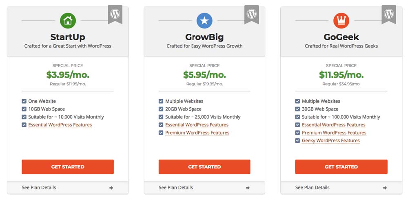Toggle the One Website checkbox in StartUp

(24, 101)
